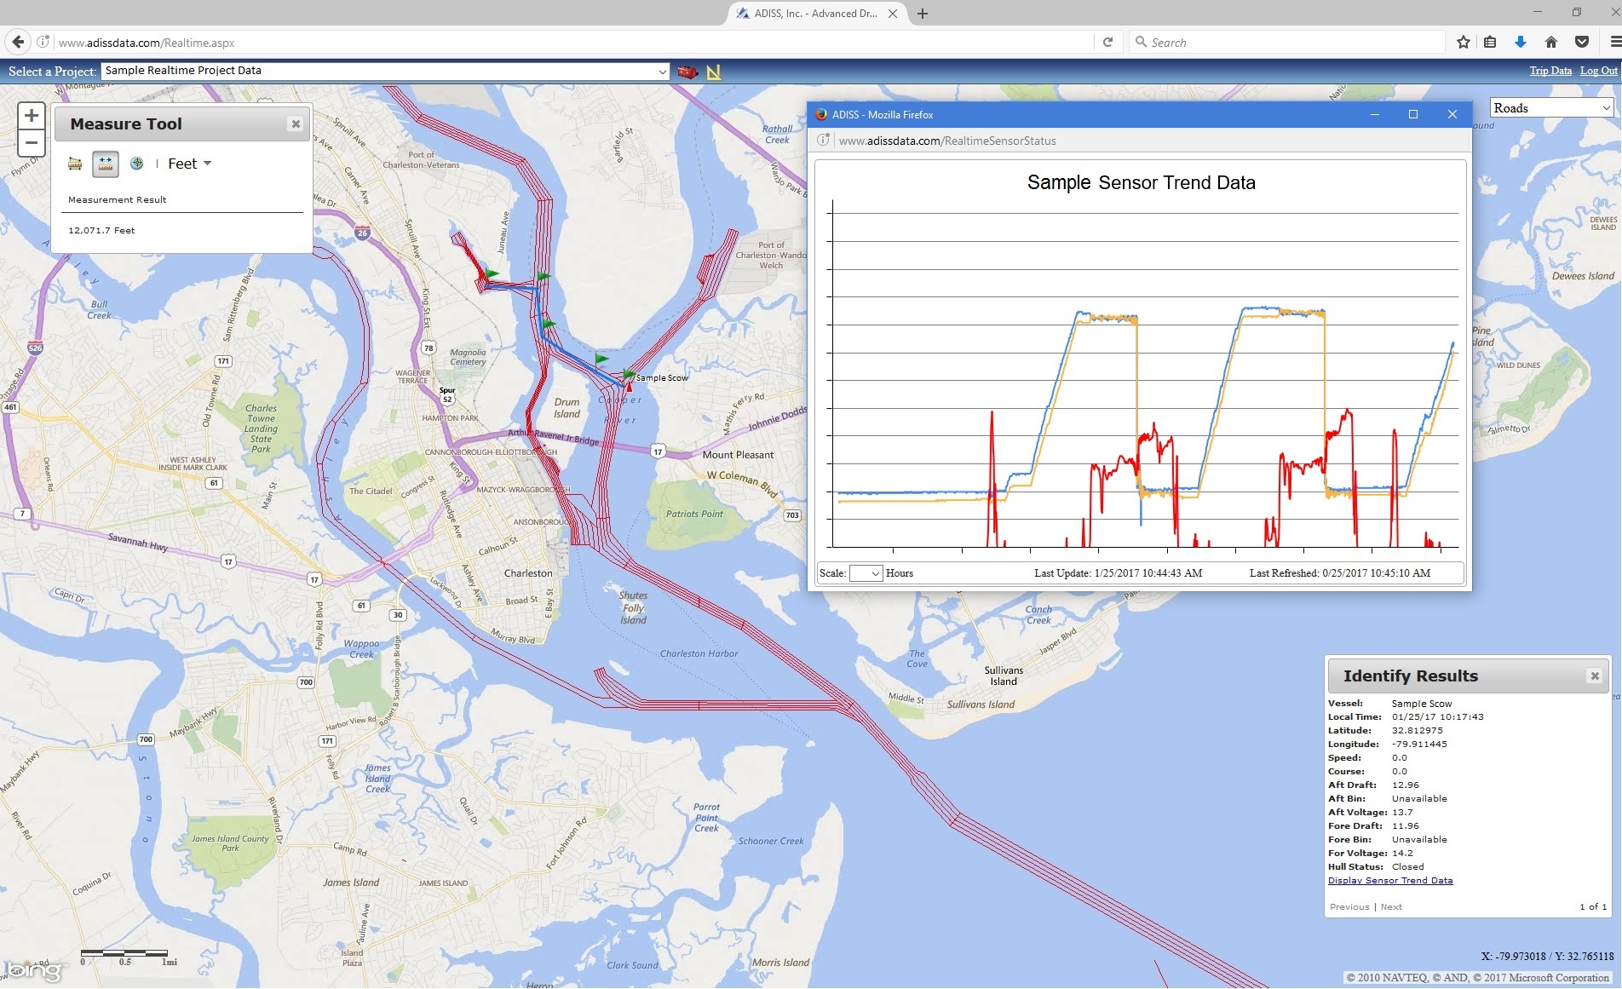Click the main window address bar URL
The width and height of the screenshot is (1622, 989).
coord(147,43)
